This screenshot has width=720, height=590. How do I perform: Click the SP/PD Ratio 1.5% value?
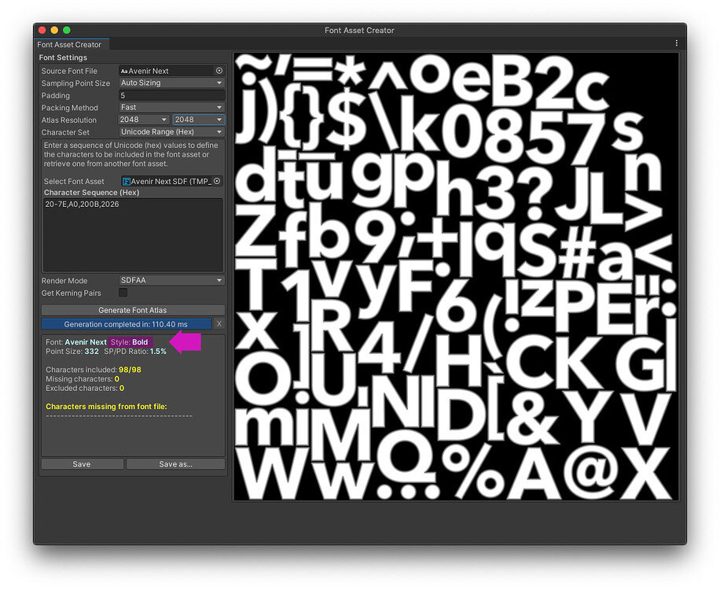pyautogui.click(x=159, y=351)
